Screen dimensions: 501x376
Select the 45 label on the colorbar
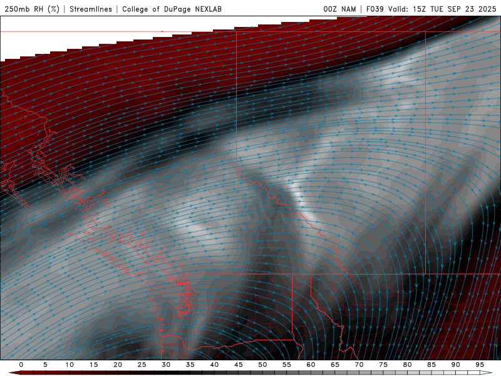(x=239, y=365)
